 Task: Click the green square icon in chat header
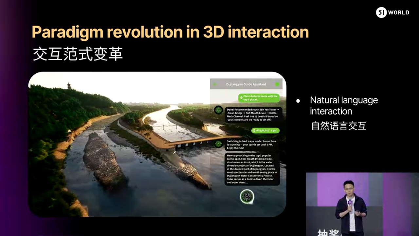pos(277,84)
